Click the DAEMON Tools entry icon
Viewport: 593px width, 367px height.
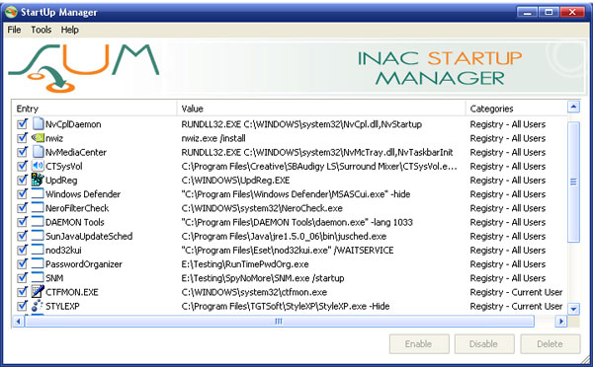[38, 222]
